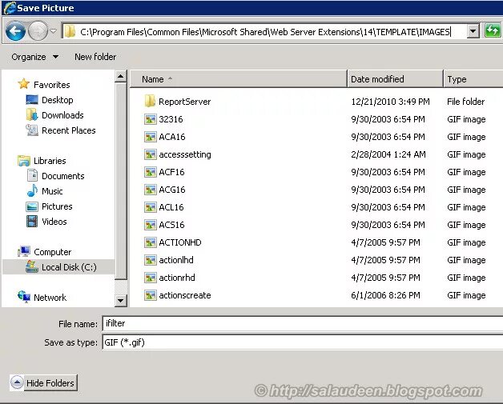Viewport: 503px width, 404px height.
Task: Click 'File folder' type cell
Action: (x=466, y=102)
